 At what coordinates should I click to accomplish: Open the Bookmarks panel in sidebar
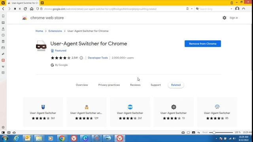pyautogui.click(x=3, y=16)
